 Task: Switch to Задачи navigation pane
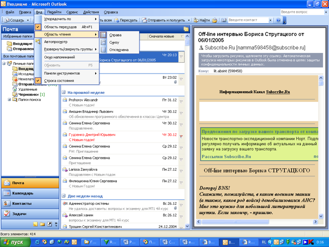[x=30, y=214]
